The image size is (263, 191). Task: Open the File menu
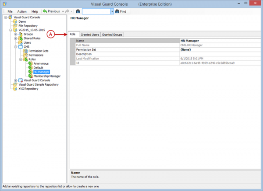[x=10, y=11]
